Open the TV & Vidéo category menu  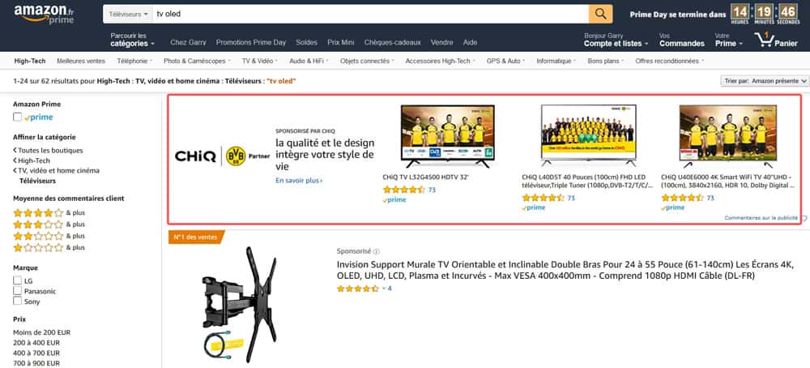pos(260,61)
